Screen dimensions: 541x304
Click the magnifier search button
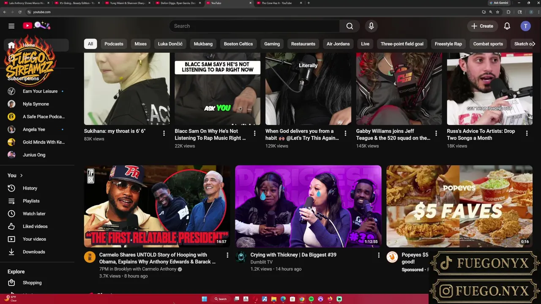click(x=350, y=26)
